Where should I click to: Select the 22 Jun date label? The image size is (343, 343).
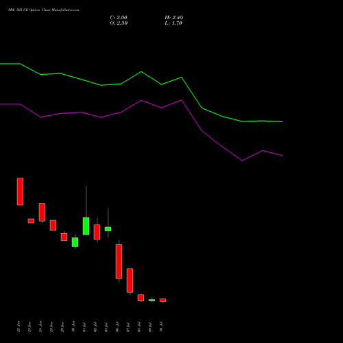point(19,327)
